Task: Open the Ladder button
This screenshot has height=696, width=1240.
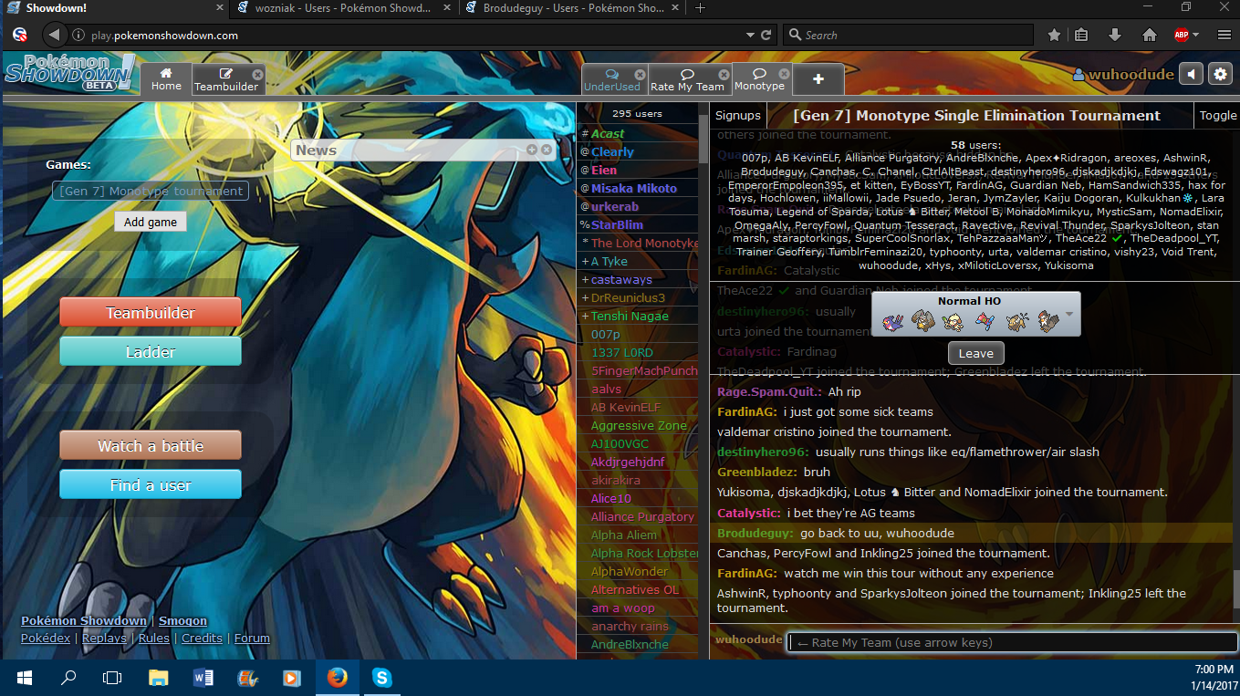Action: coord(151,351)
